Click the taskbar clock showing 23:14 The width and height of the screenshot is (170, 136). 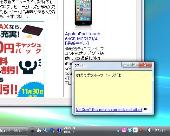pyautogui.click(x=160, y=131)
